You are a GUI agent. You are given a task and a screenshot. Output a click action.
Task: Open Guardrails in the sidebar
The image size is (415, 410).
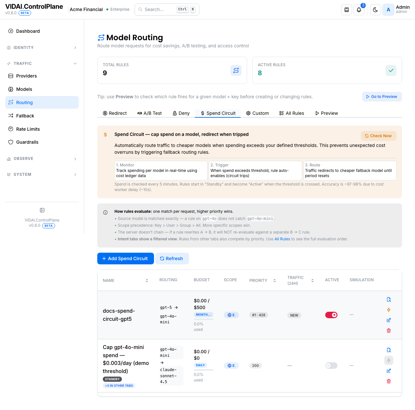click(42, 142)
